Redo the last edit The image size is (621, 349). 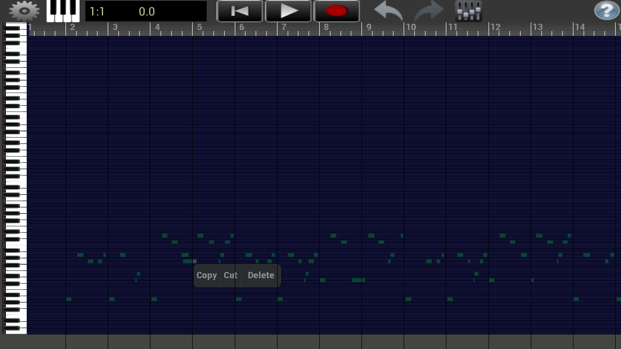(x=427, y=10)
